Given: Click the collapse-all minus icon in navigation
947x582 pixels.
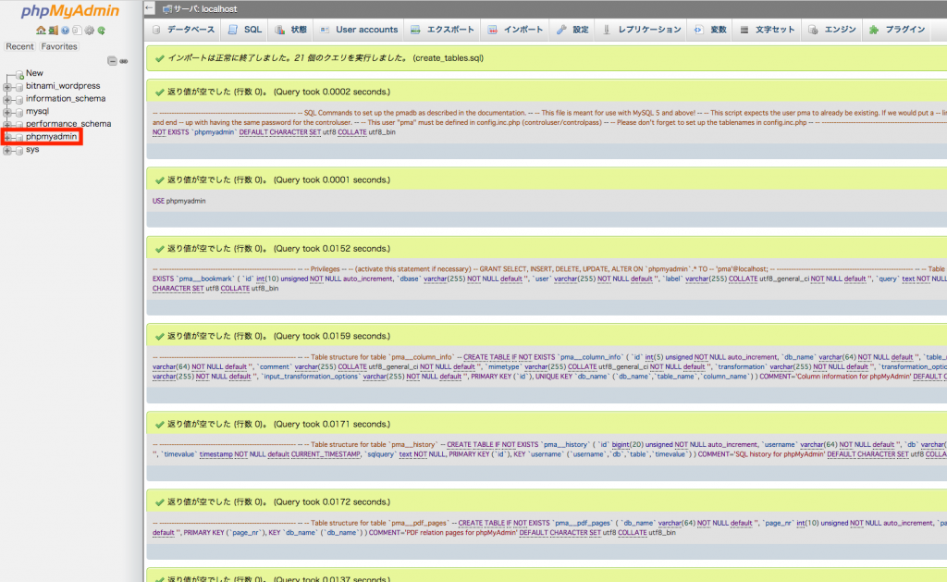Looking at the screenshot, I should pyautogui.click(x=112, y=61).
